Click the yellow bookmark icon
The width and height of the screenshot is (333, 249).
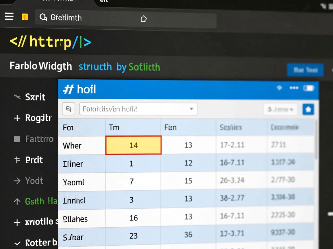(25, 17)
